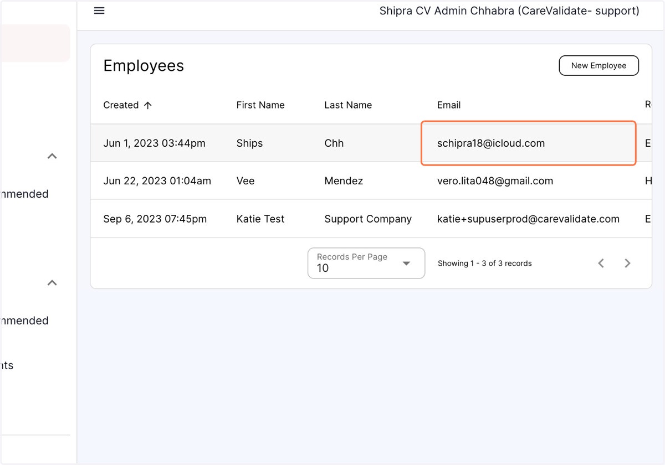Click the Sep 6, 2023 07:45pm date
Viewport: 665px width, 465px height.
pyautogui.click(x=155, y=219)
